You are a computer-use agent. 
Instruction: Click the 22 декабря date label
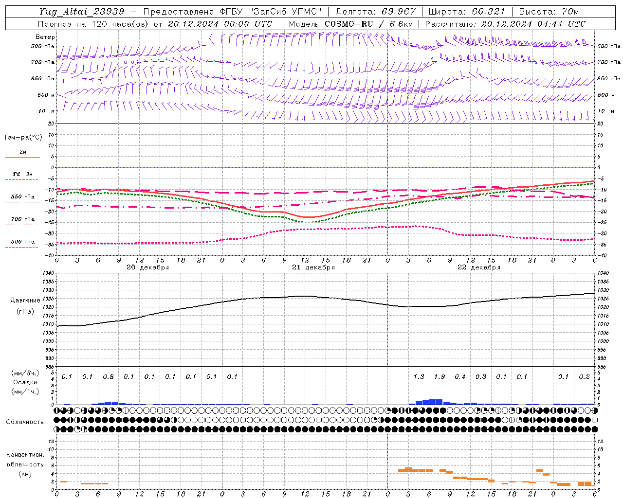pyautogui.click(x=479, y=267)
